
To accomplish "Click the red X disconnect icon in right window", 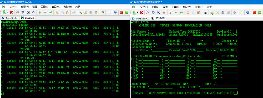I will pos(141,12).
